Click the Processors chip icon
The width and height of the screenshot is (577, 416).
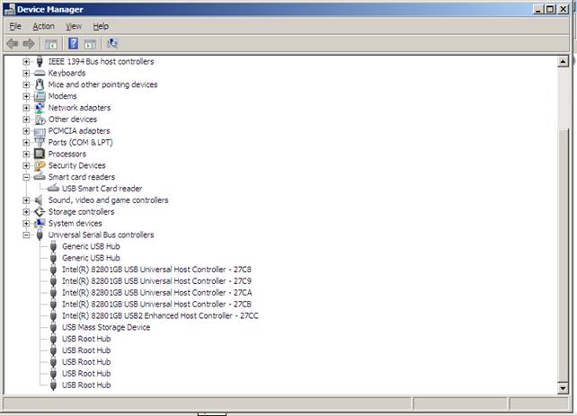[x=40, y=154]
